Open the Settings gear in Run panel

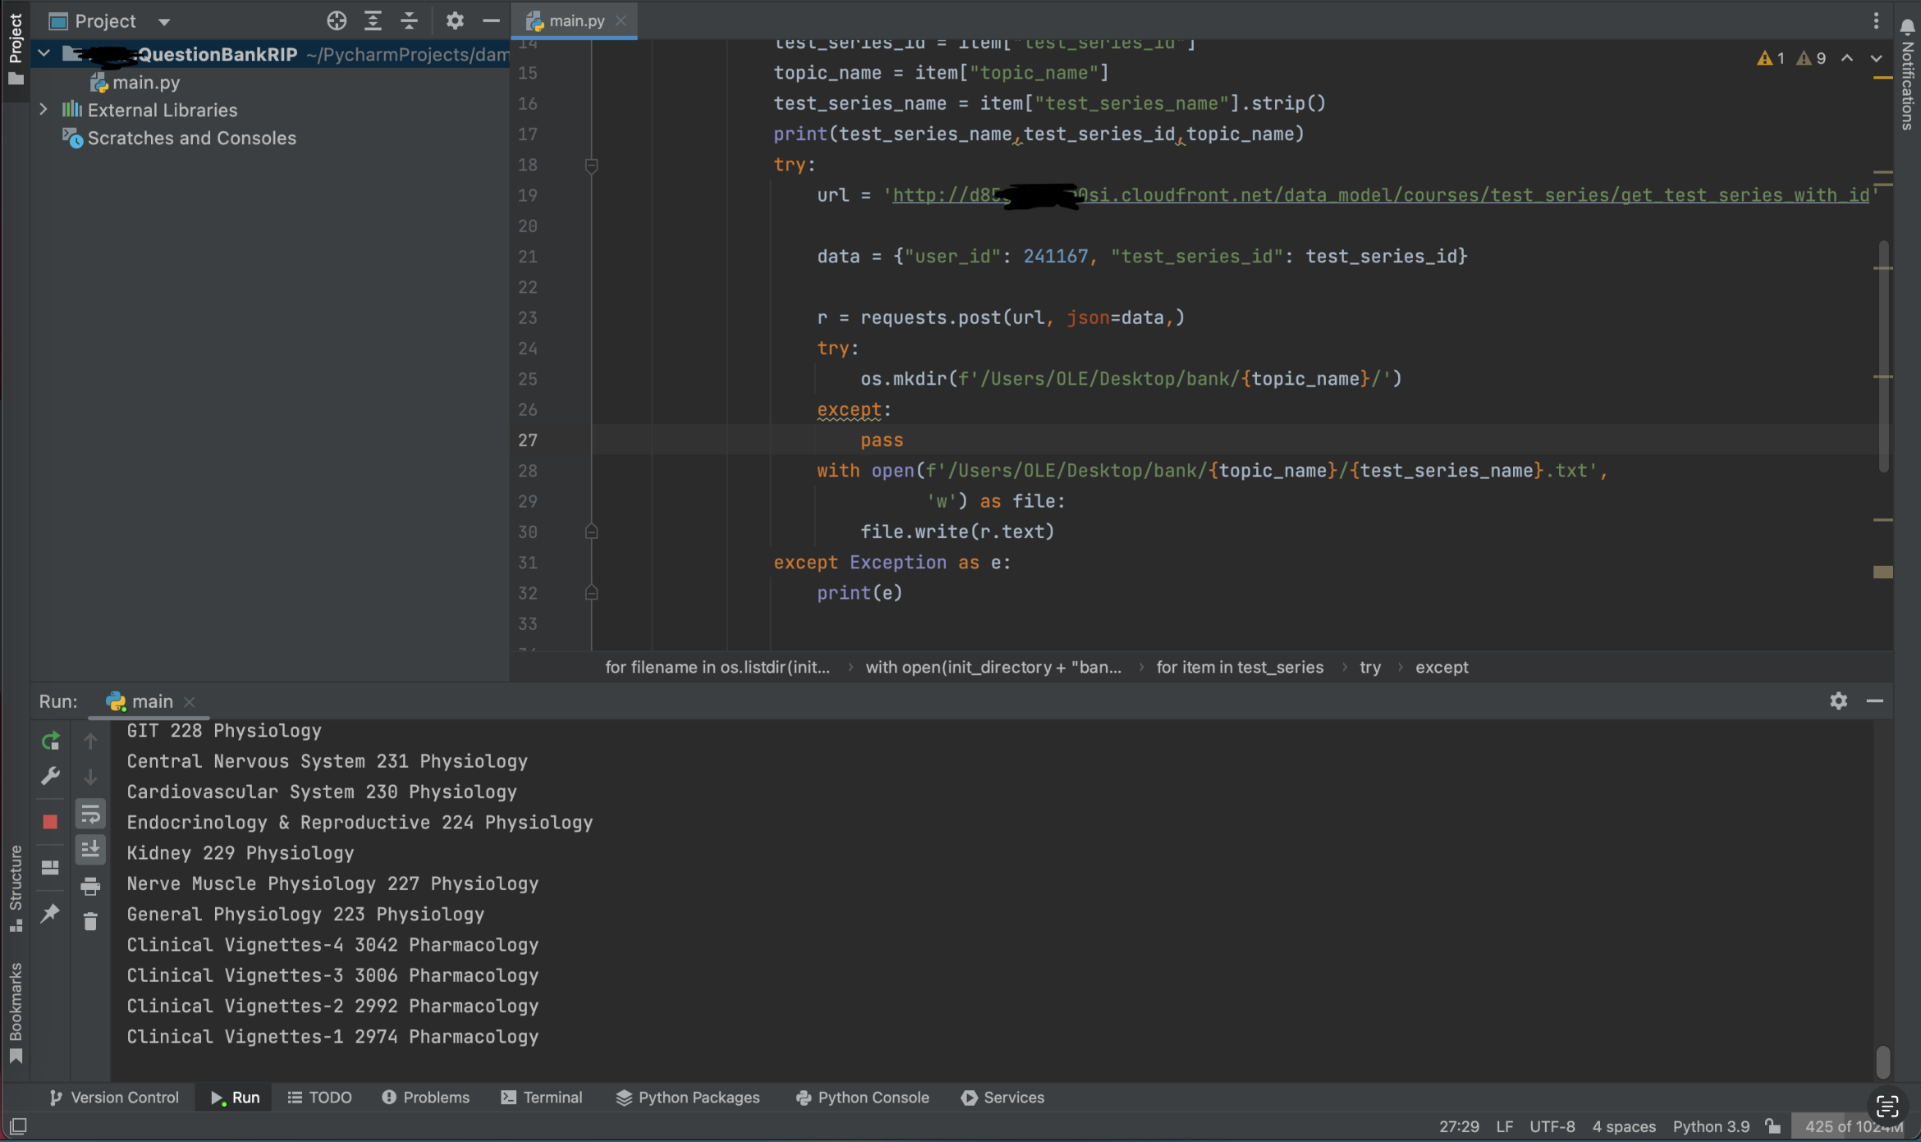[x=1838, y=700]
